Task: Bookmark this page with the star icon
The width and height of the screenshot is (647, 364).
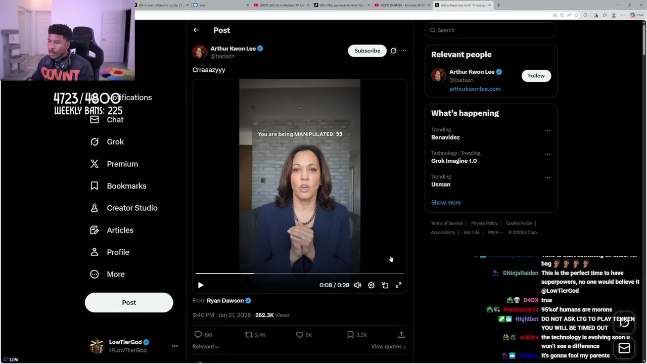Action: point(576,15)
